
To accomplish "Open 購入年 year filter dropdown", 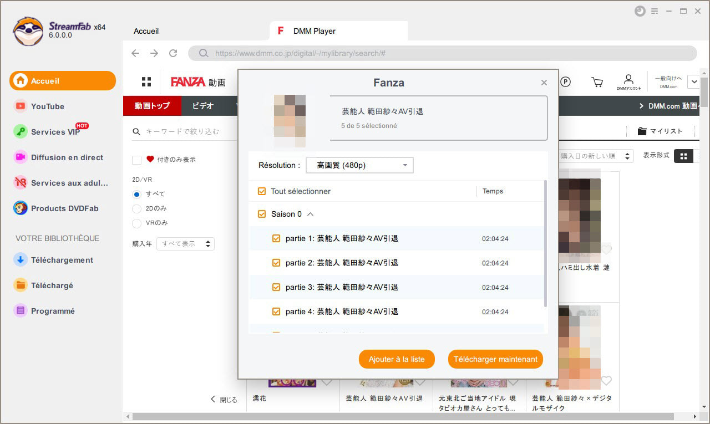I will [185, 244].
